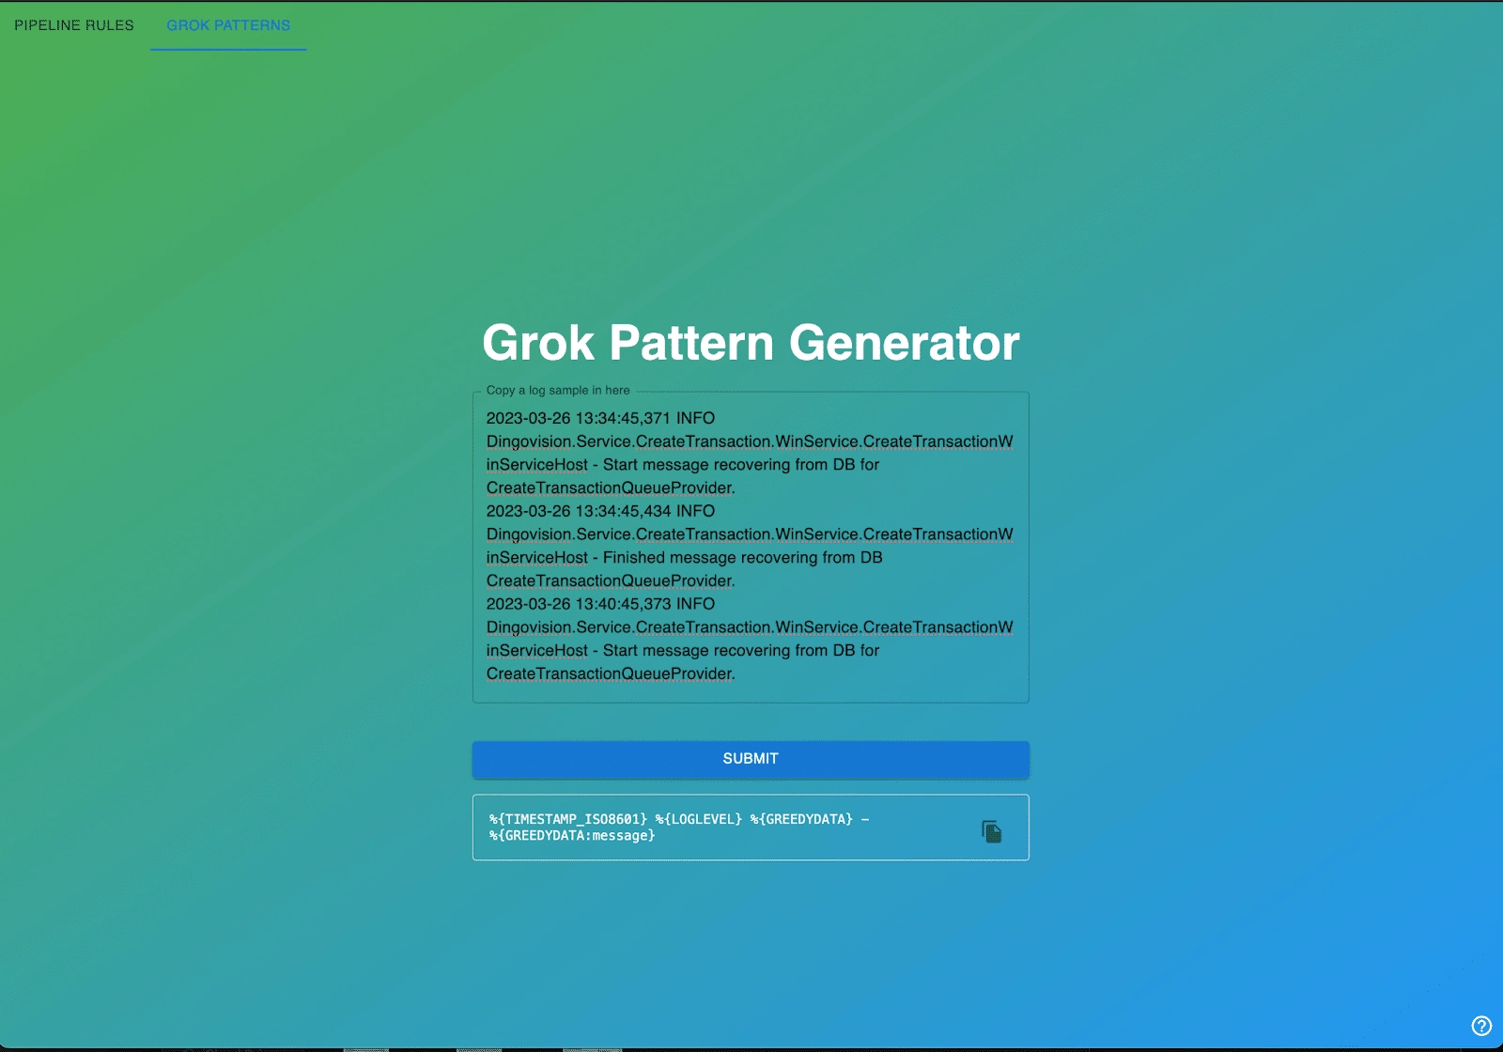Focus the empty bottom area of log sample field

(x=750, y=692)
